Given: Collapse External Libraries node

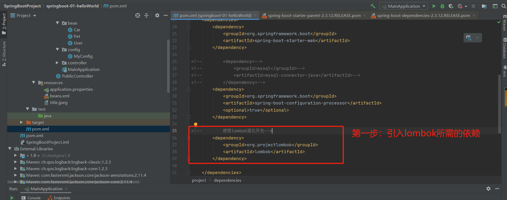Looking at the screenshot, I should pos(10,149).
